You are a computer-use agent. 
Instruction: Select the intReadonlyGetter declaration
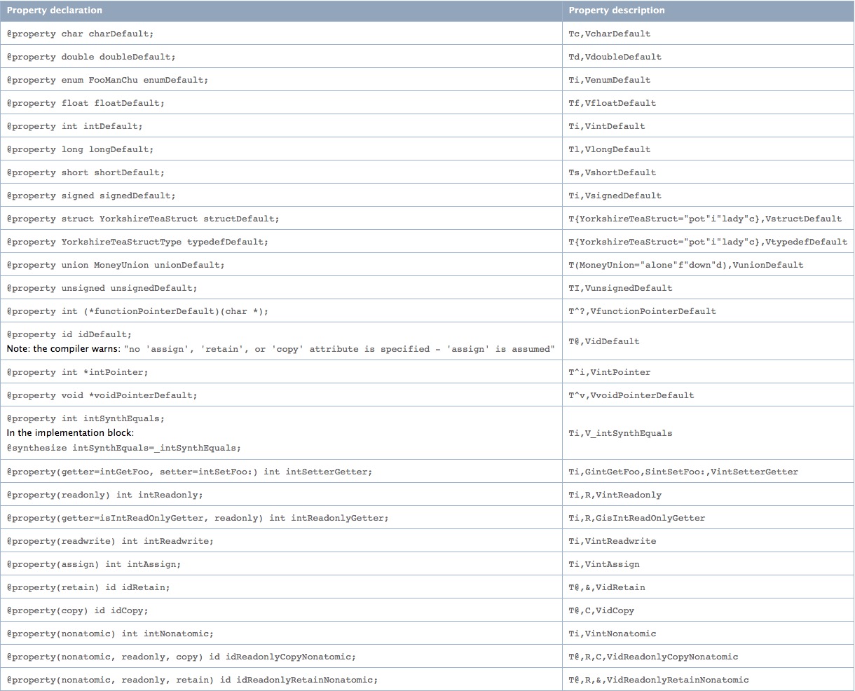(x=198, y=518)
